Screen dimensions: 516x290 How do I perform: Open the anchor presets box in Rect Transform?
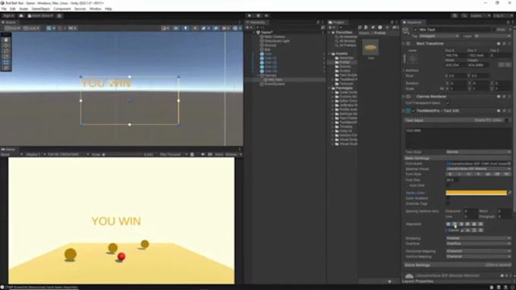pos(413,59)
